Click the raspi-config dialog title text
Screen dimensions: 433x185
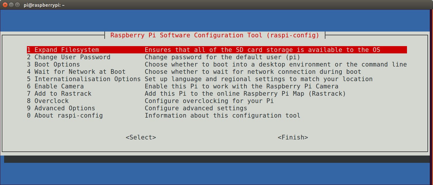pyautogui.click(x=215, y=35)
